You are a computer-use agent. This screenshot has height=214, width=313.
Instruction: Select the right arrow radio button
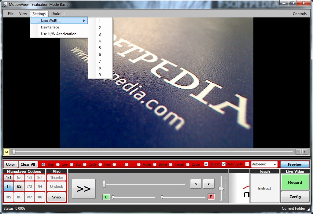tap(127, 164)
